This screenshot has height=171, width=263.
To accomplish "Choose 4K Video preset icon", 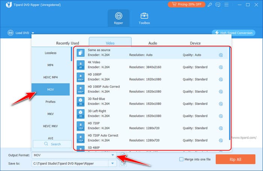I will tap(80, 65).
